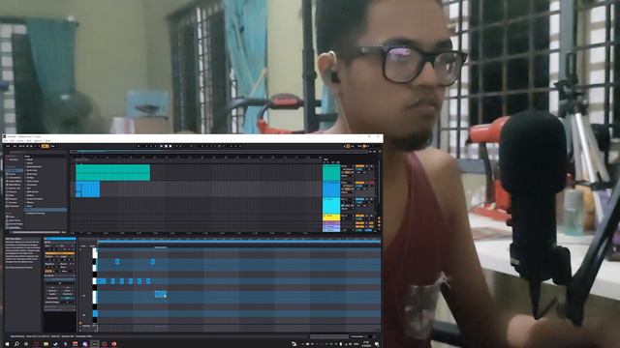Tap the Tap tempo button
The height and width of the screenshot is (348, 620).
pos(15,146)
